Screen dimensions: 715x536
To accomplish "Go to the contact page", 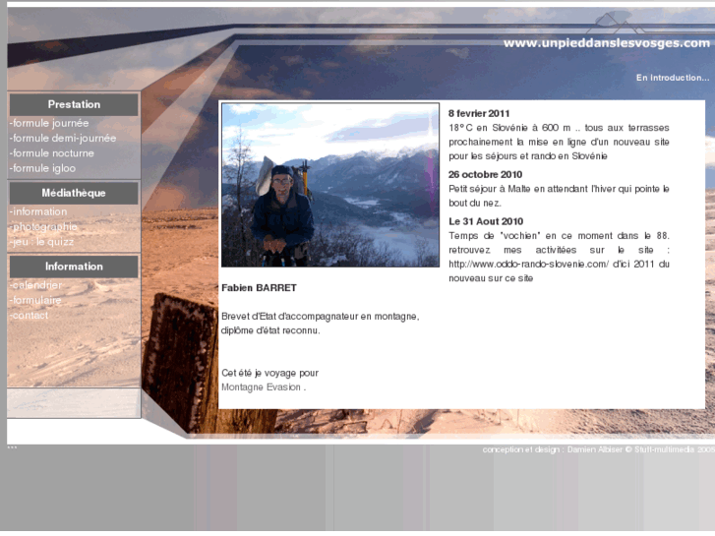I will click(30, 316).
